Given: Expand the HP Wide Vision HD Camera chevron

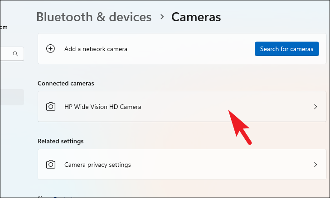Looking at the screenshot, I should pyautogui.click(x=315, y=107).
